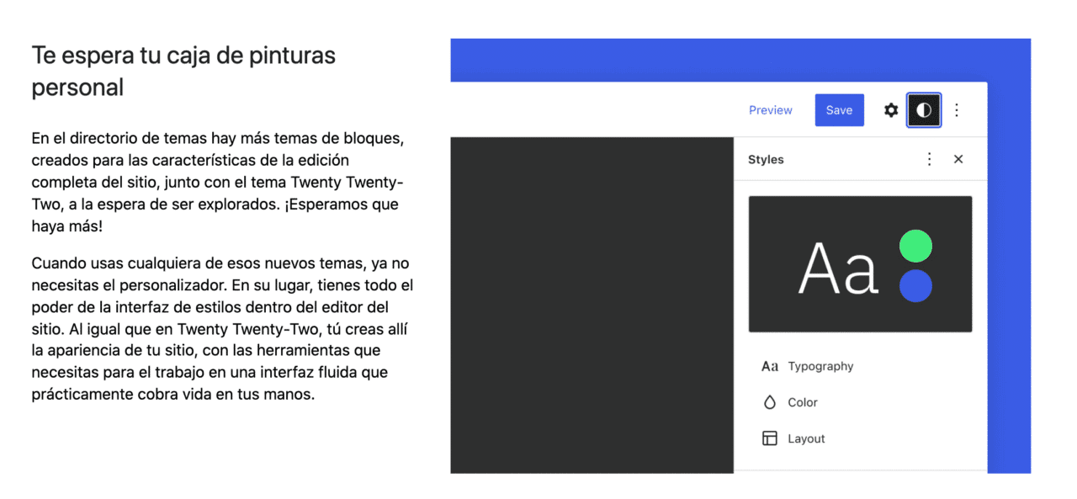Toggle the settings sidebar visibility

tap(890, 109)
